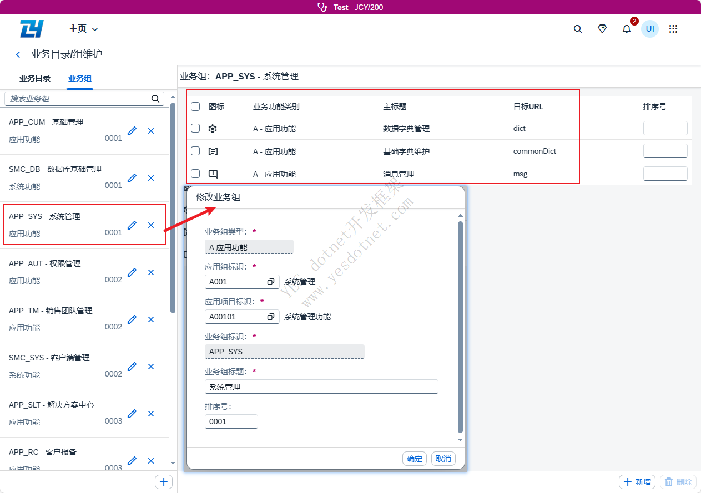Cancel the dialog with 取消
This screenshot has width=701, height=493.
[x=443, y=459]
